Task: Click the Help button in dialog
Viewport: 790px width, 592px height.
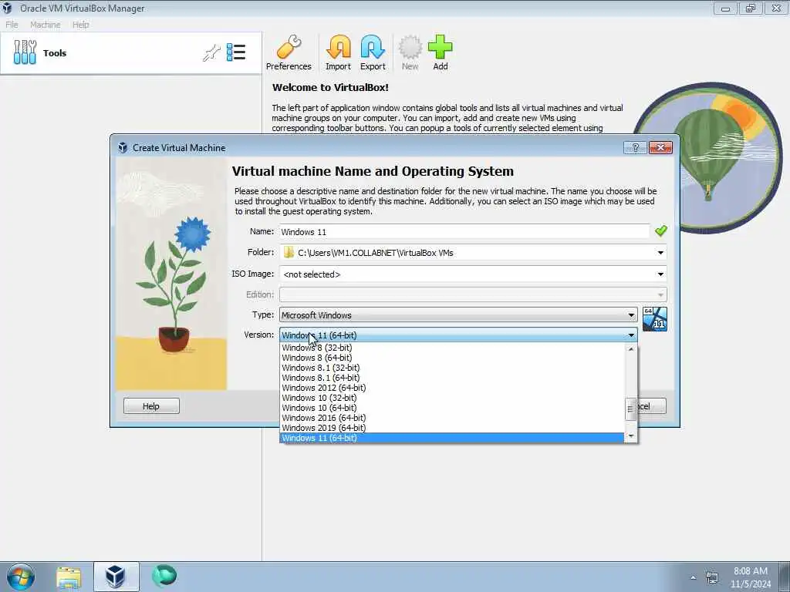Action: coord(151,406)
